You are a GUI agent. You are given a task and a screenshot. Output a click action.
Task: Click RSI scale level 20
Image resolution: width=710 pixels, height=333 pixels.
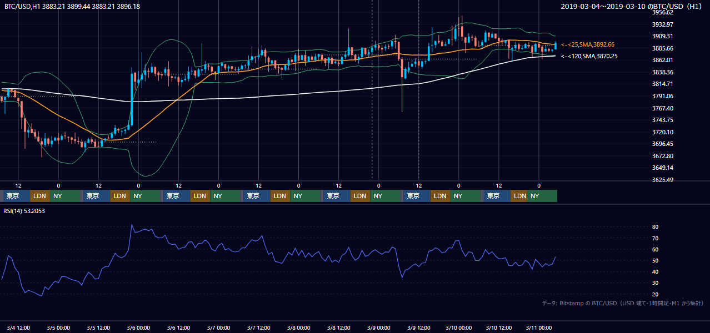point(655,294)
